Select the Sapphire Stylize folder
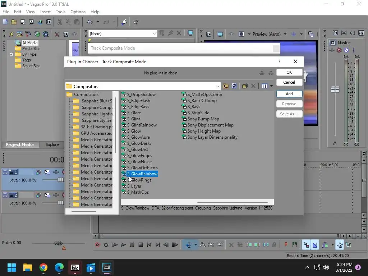This screenshot has height=276, width=368. coord(96,120)
